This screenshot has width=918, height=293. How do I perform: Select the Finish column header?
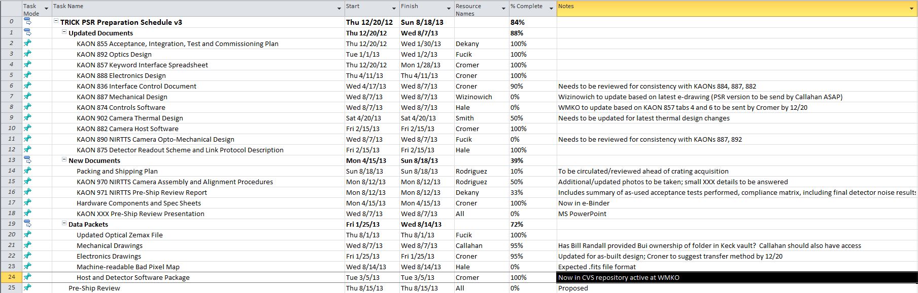pos(426,8)
